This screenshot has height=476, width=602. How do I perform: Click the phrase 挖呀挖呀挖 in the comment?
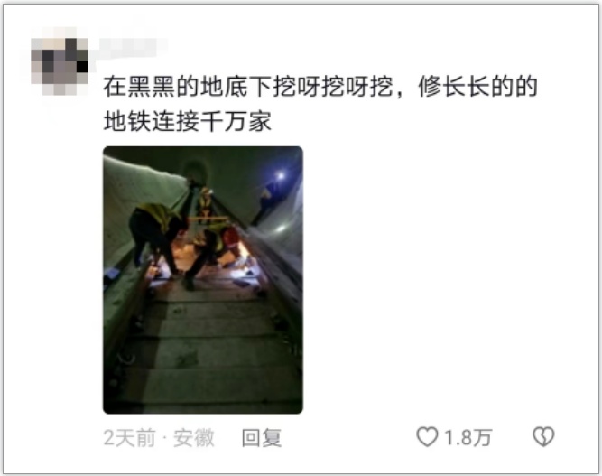[x=332, y=87]
